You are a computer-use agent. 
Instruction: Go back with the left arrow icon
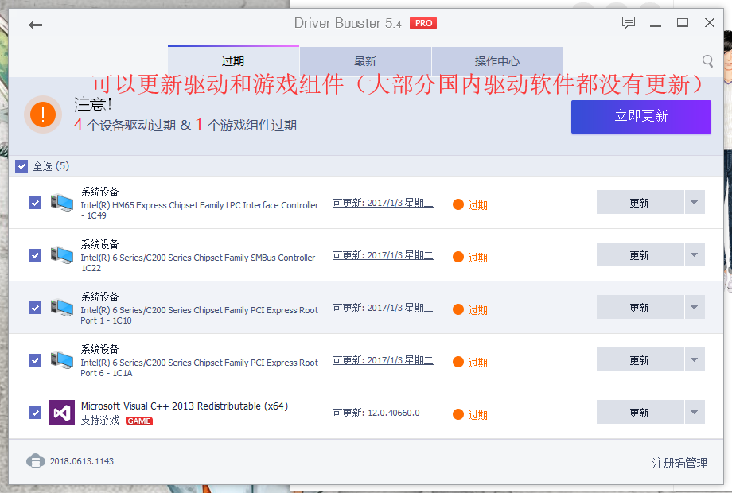click(x=36, y=25)
